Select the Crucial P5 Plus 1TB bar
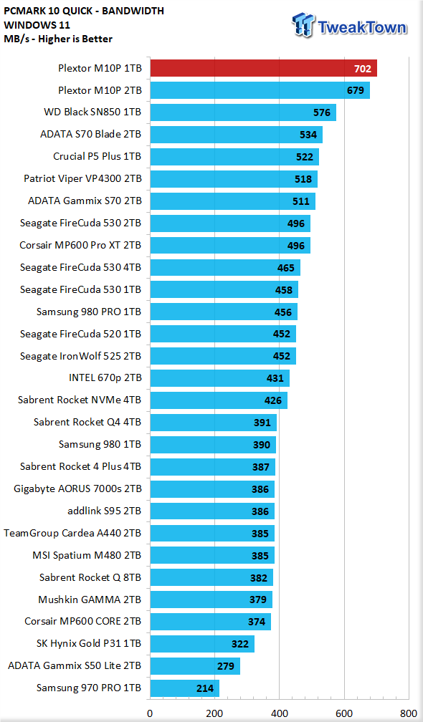Image resolution: width=423 pixels, height=722 pixels. [234, 157]
